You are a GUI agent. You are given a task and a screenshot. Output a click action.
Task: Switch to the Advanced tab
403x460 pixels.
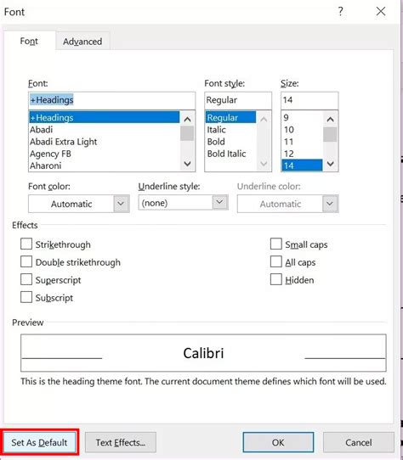[82, 42]
